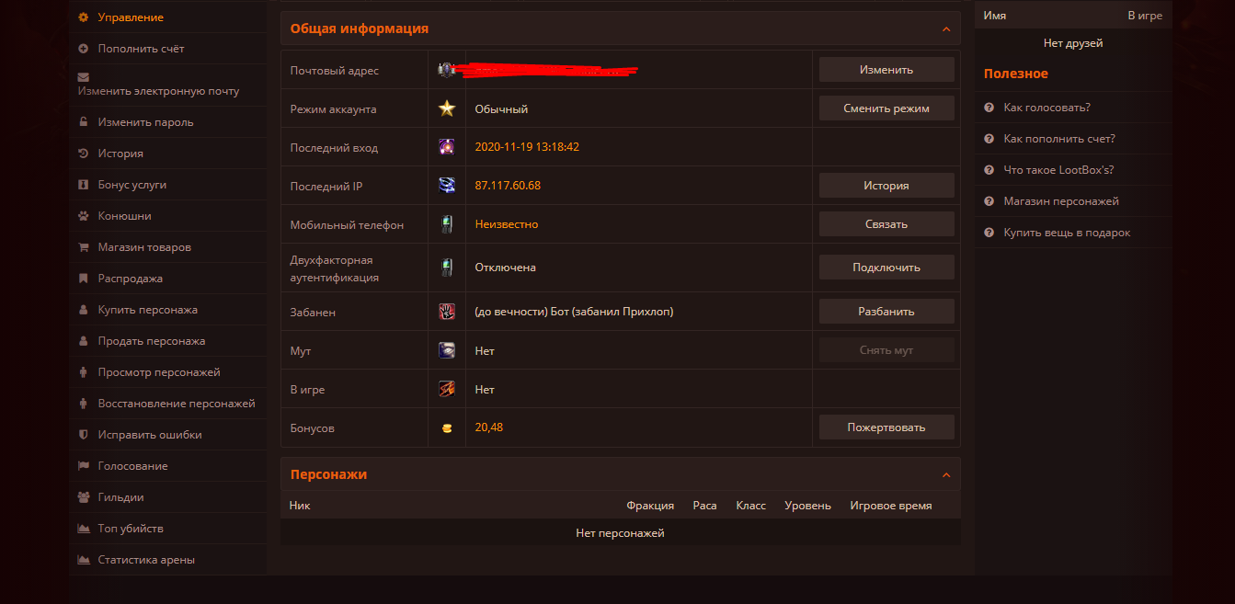Click the phone icon in Мобильный телефон row
The height and width of the screenshot is (604, 1235).
pyautogui.click(x=447, y=224)
